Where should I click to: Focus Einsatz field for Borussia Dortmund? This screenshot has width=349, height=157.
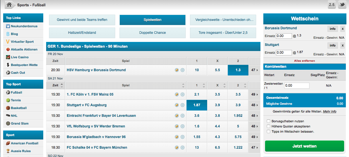coord(284,36)
